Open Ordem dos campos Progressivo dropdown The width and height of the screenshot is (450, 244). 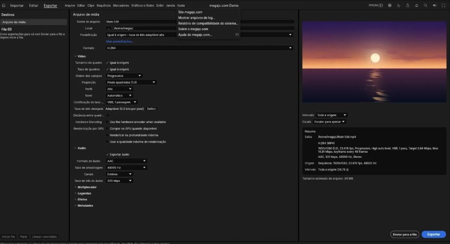[124, 76]
